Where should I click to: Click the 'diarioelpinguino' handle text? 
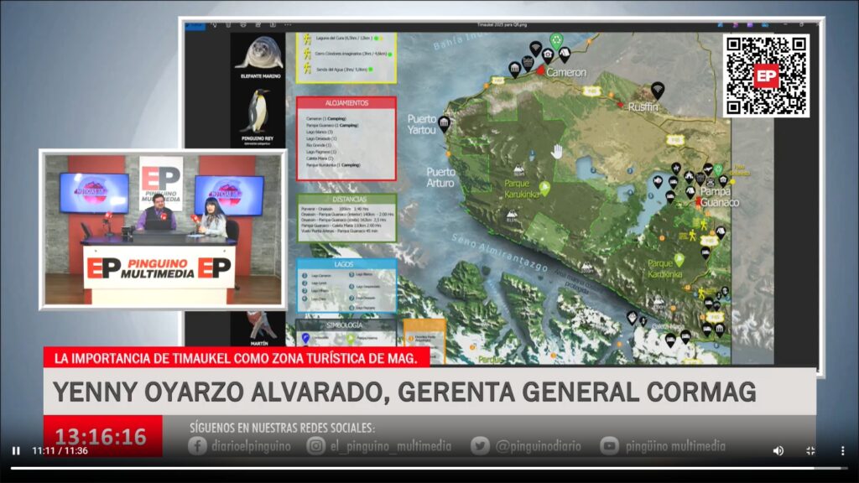[x=251, y=446]
